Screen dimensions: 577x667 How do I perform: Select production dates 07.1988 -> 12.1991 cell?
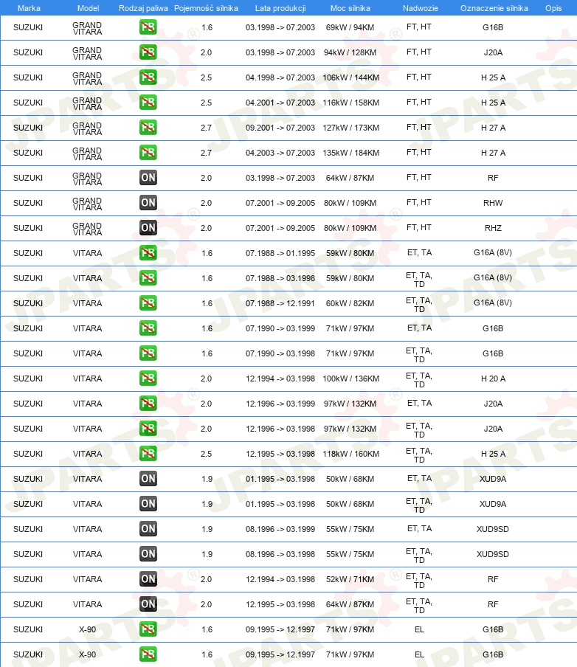coord(280,303)
